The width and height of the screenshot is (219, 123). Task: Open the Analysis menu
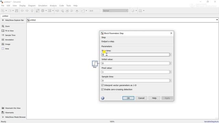[x=53, y=5]
